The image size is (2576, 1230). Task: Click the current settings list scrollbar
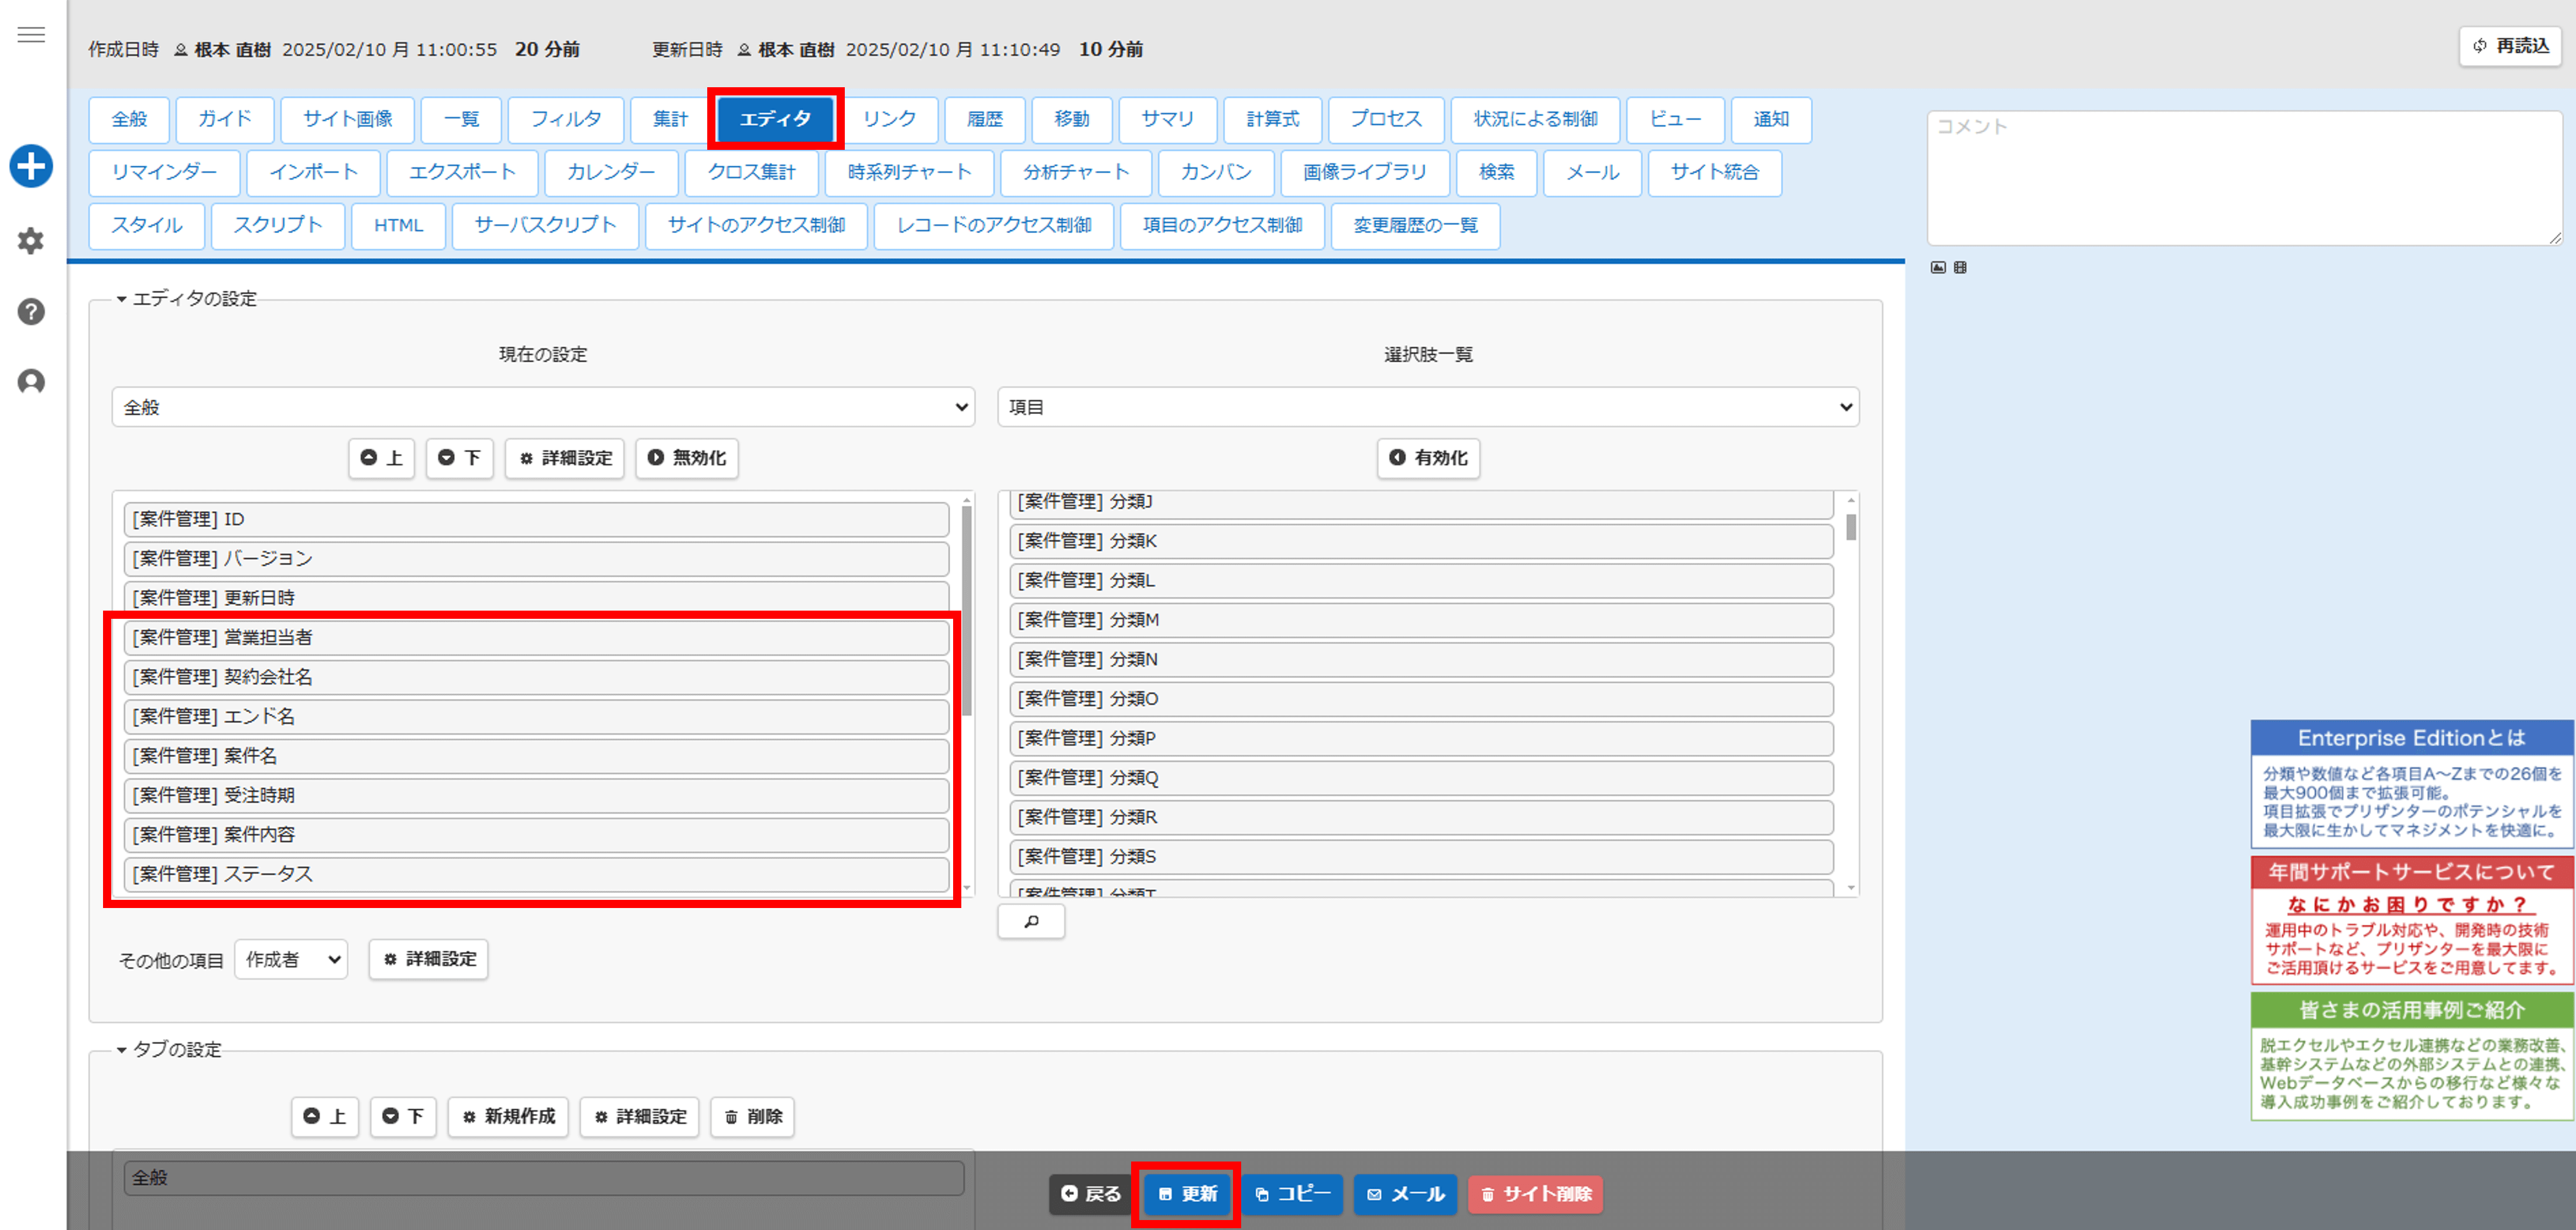click(x=966, y=610)
